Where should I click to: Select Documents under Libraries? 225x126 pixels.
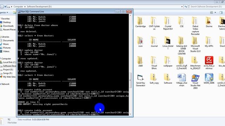tap(8, 41)
